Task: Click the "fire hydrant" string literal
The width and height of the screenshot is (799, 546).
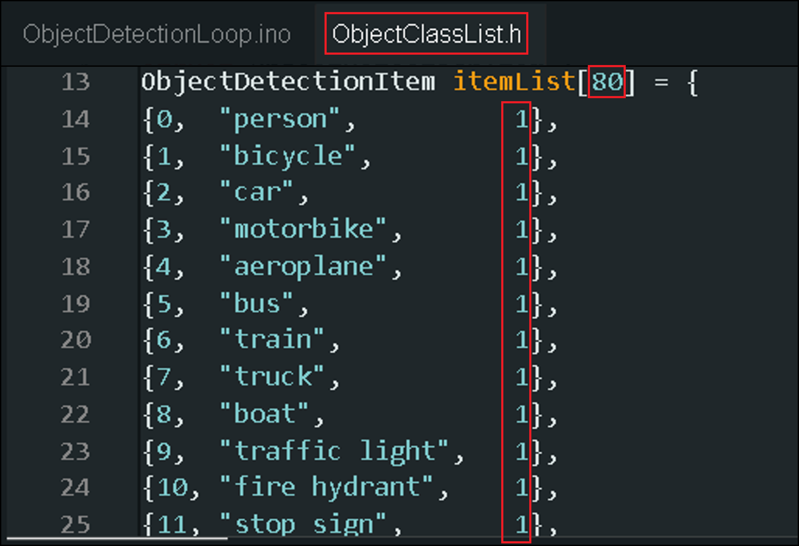Action: (x=327, y=488)
